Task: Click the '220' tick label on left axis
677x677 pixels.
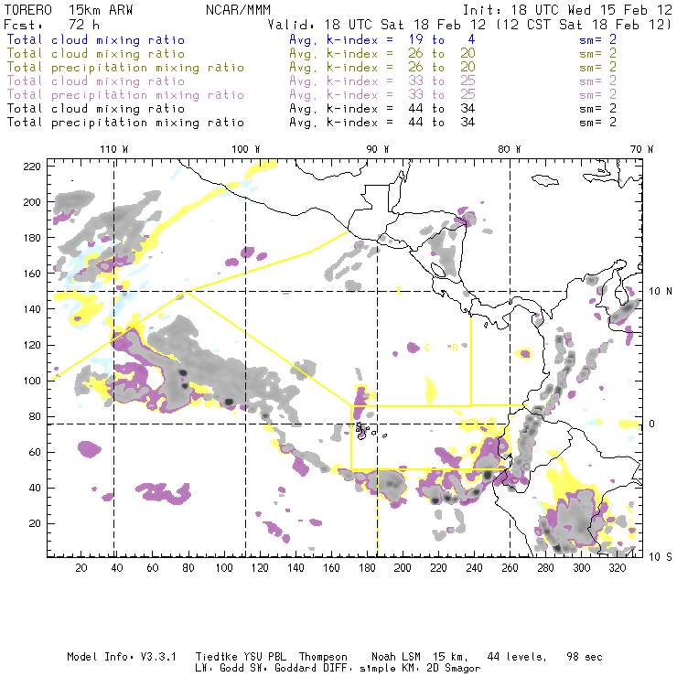Action: click(x=32, y=167)
